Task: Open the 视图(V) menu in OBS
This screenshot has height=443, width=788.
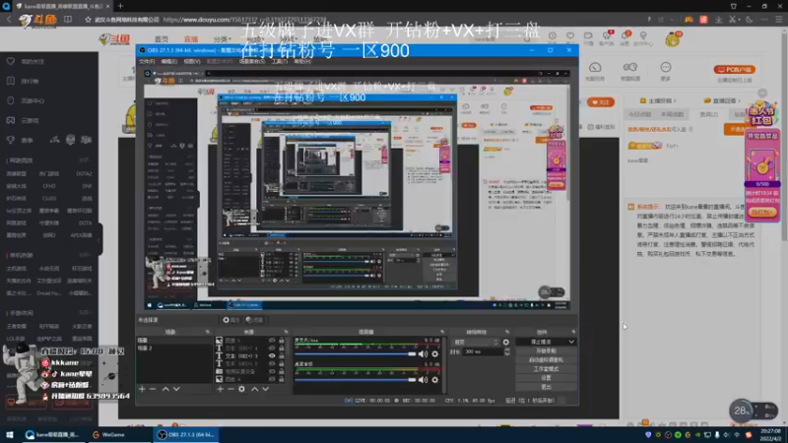Action: click(x=192, y=61)
